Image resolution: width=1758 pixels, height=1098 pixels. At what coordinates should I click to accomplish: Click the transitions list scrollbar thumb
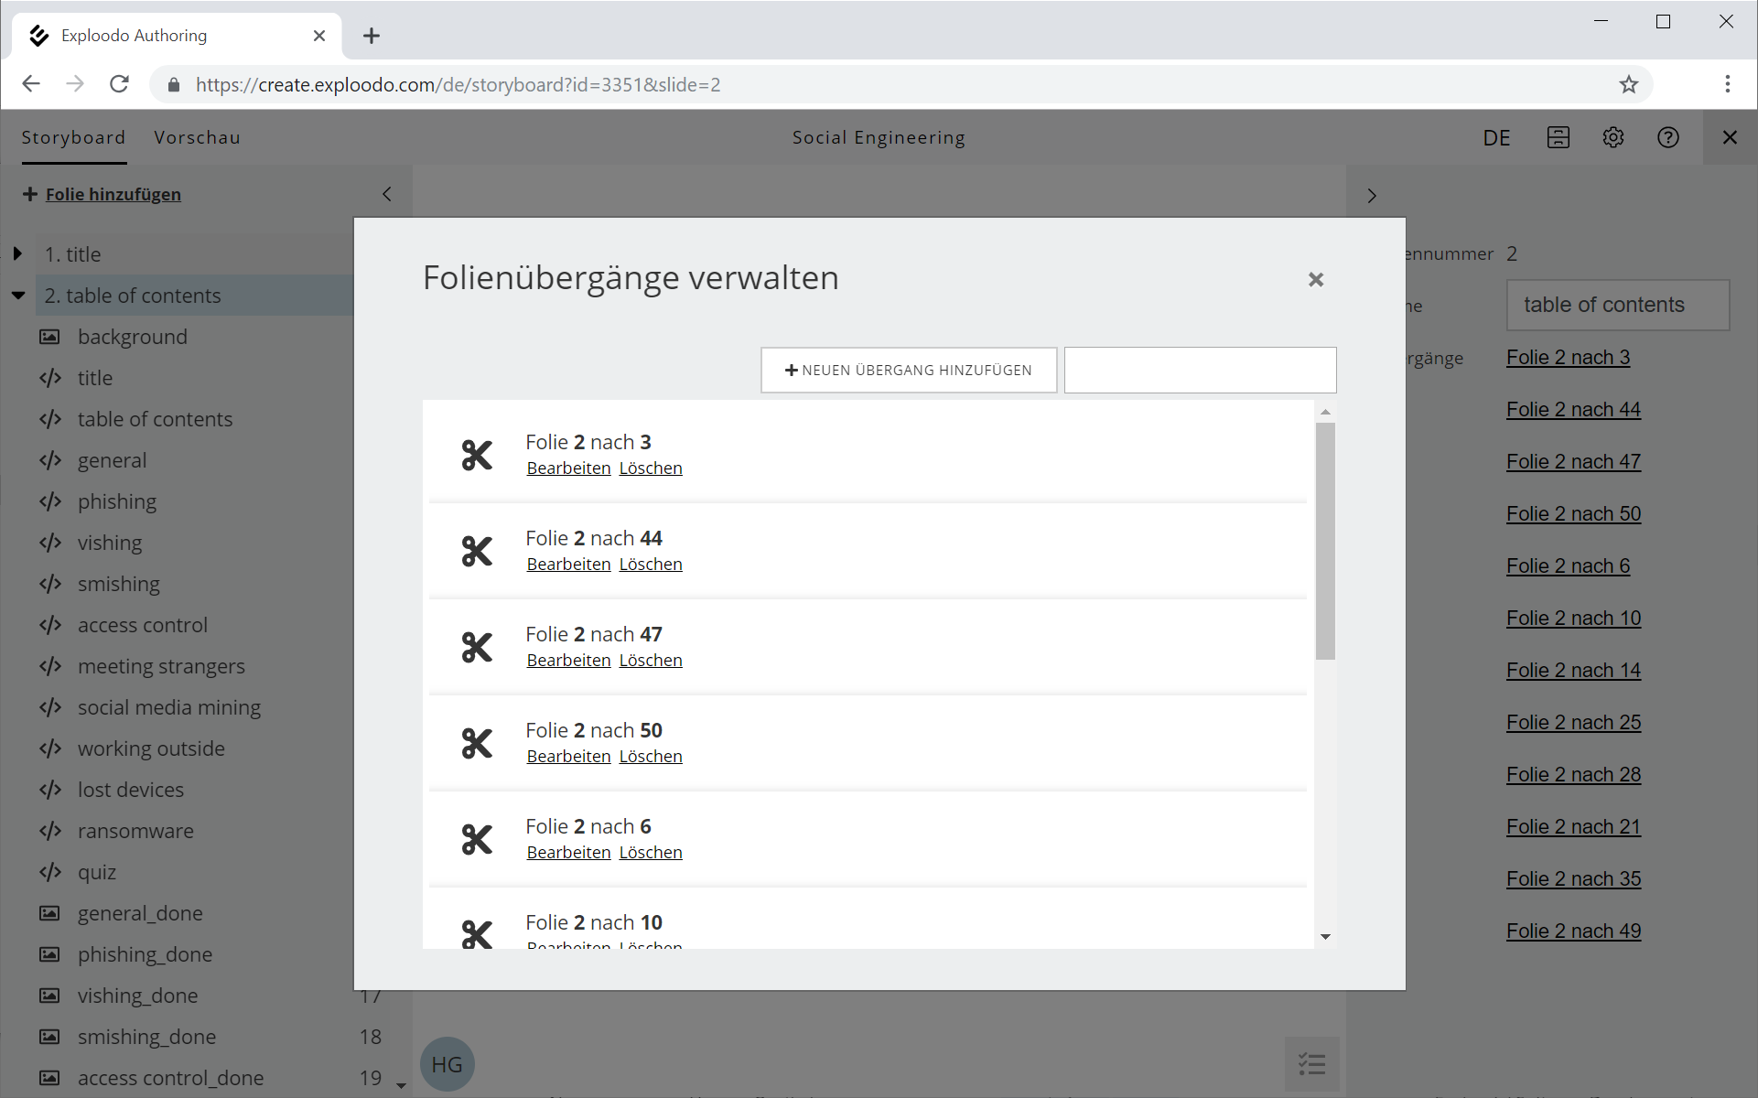[1324, 540]
